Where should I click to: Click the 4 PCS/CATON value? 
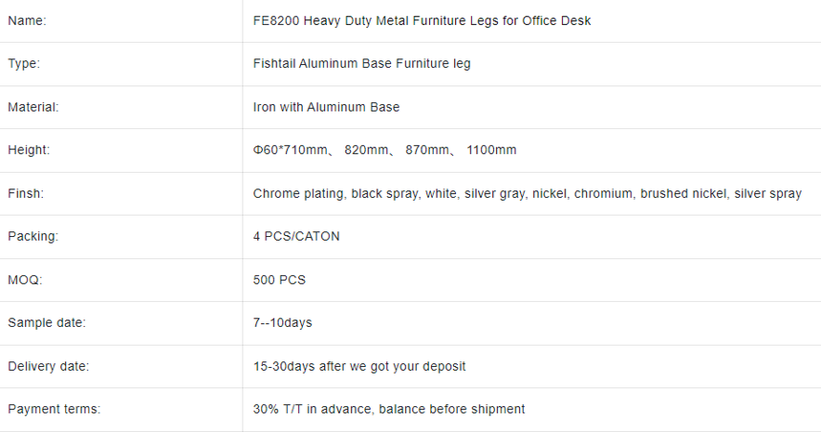point(296,237)
